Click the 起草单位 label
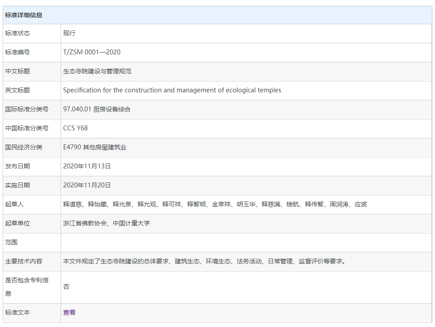Image resolution: width=435 pixels, height=327 pixels. [x=17, y=223]
